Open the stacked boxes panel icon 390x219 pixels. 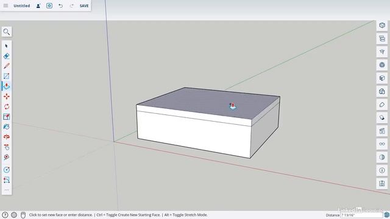point(382,38)
